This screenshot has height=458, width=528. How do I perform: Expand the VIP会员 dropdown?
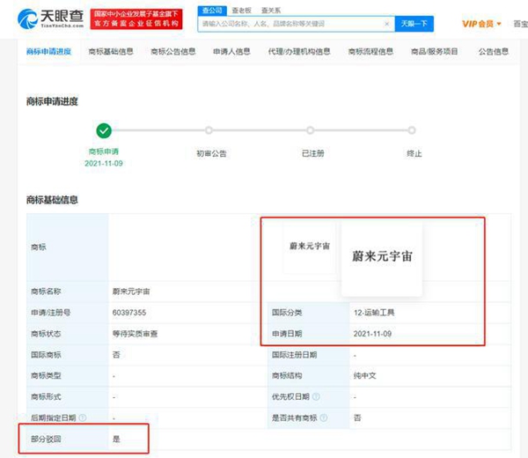point(481,24)
